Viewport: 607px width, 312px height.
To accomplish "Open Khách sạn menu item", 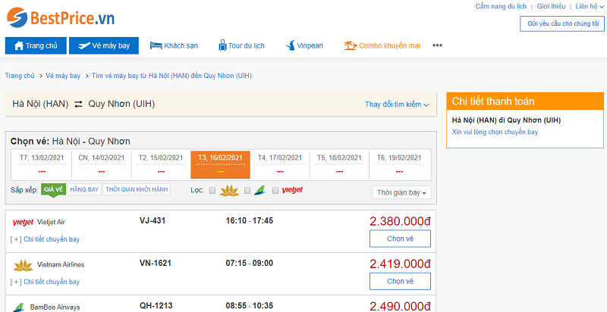I will pyautogui.click(x=174, y=45).
